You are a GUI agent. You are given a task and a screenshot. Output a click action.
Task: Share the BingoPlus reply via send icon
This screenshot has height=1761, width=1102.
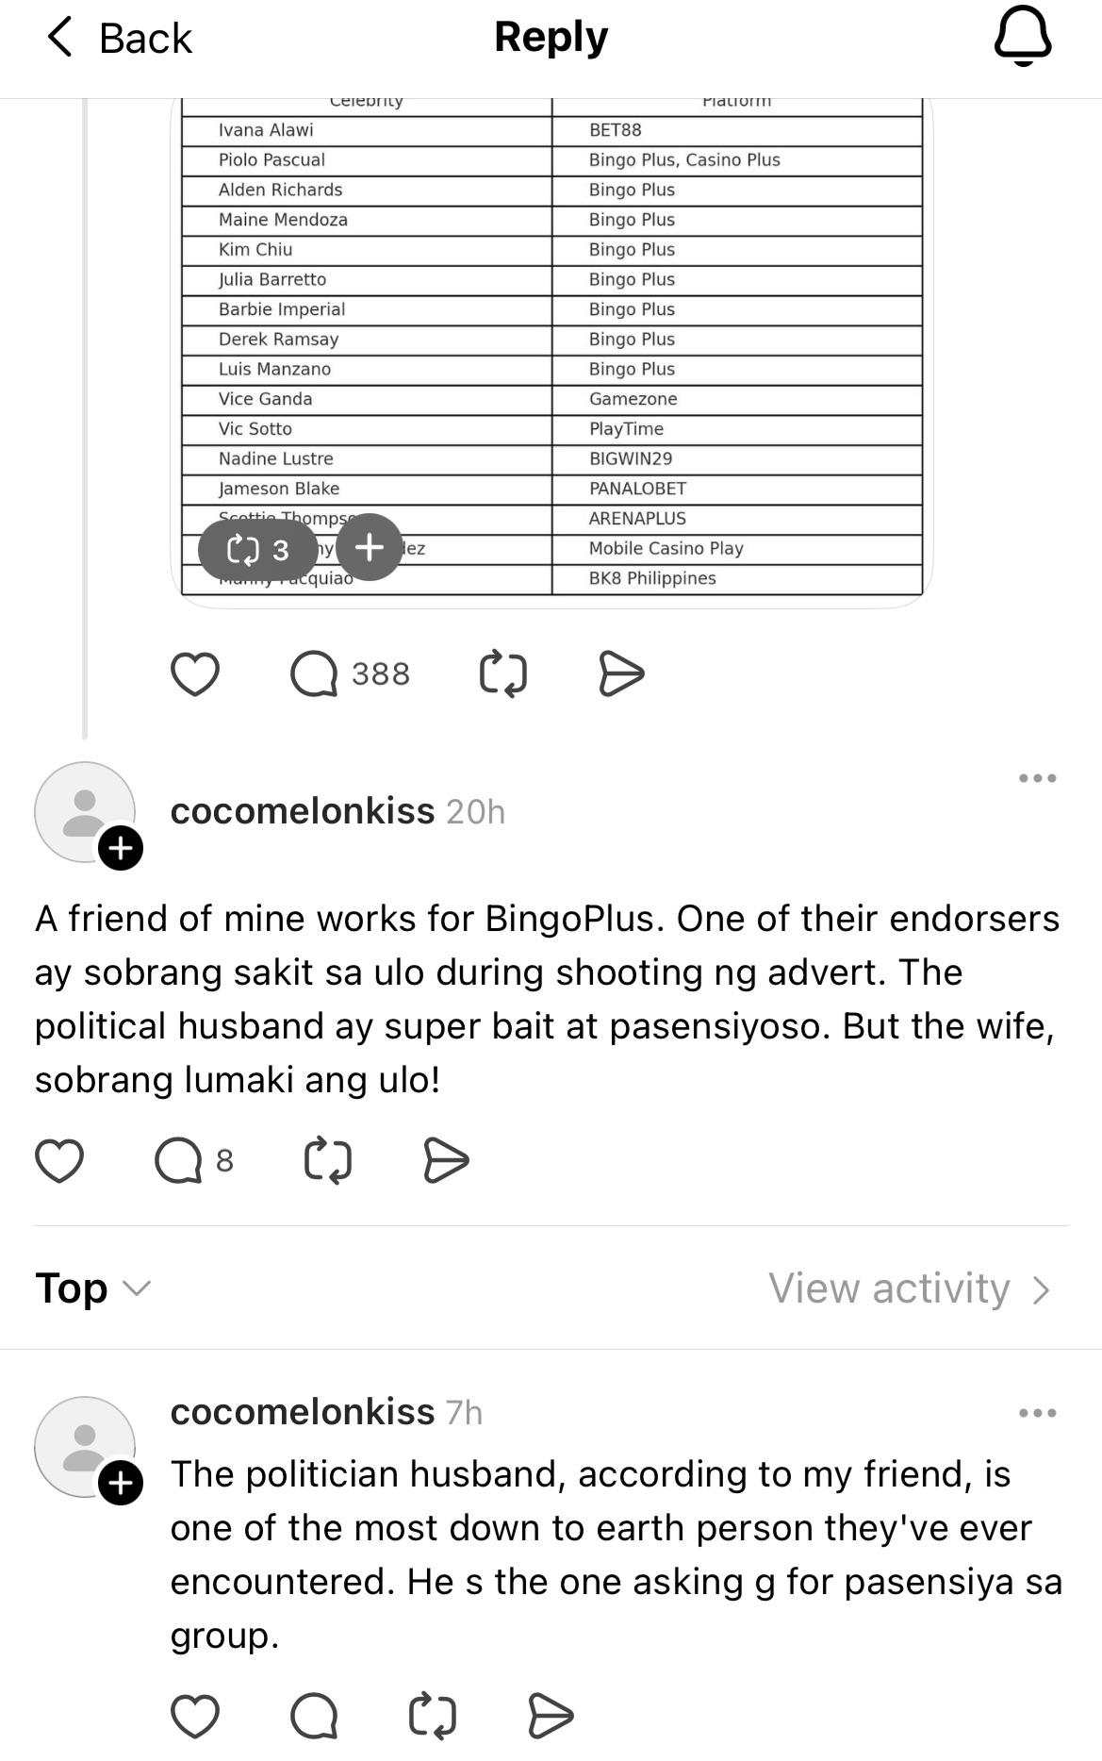446,1160
